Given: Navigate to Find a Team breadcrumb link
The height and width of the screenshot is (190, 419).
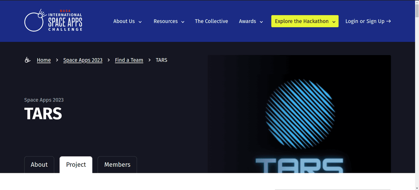Looking at the screenshot, I should 129,60.
